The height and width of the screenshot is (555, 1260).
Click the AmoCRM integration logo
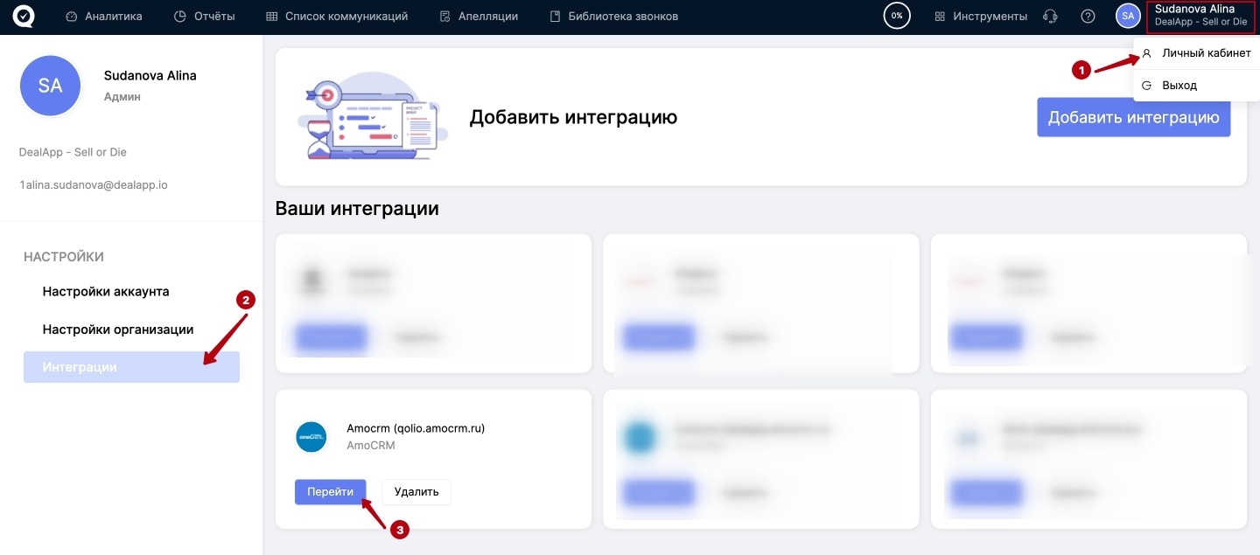coord(311,436)
